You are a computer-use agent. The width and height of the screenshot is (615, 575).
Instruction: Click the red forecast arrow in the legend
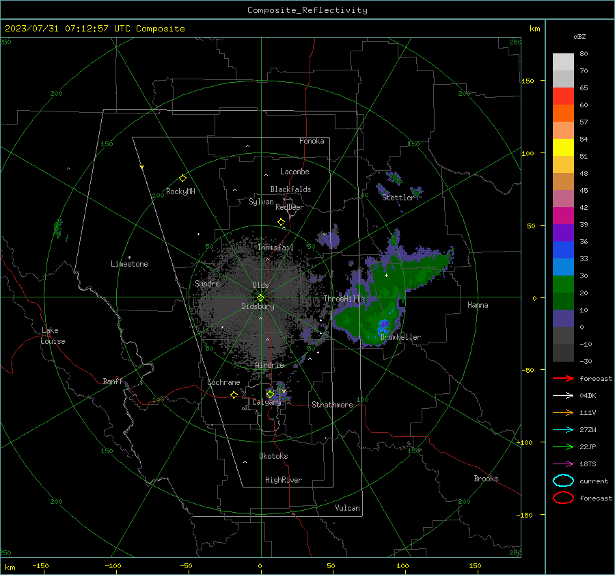[x=563, y=378]
